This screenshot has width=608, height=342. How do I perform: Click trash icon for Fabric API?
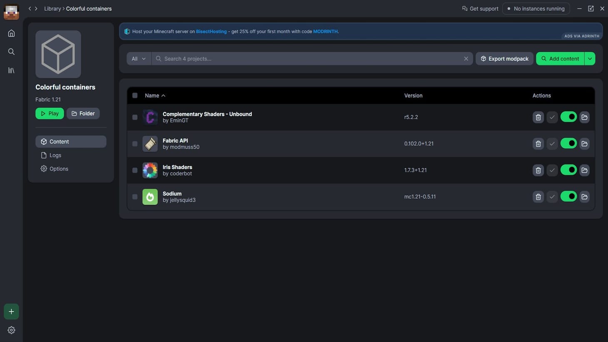538,144
